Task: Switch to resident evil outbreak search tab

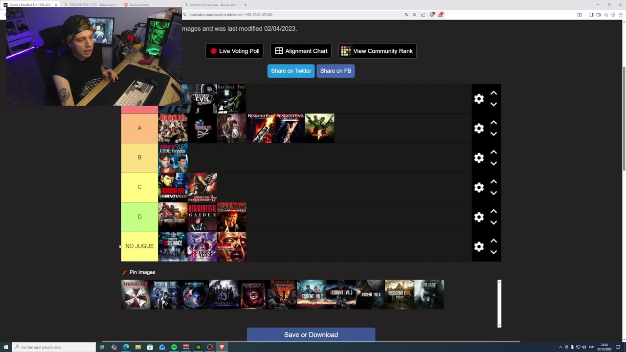Action: (x=210, y=5)
